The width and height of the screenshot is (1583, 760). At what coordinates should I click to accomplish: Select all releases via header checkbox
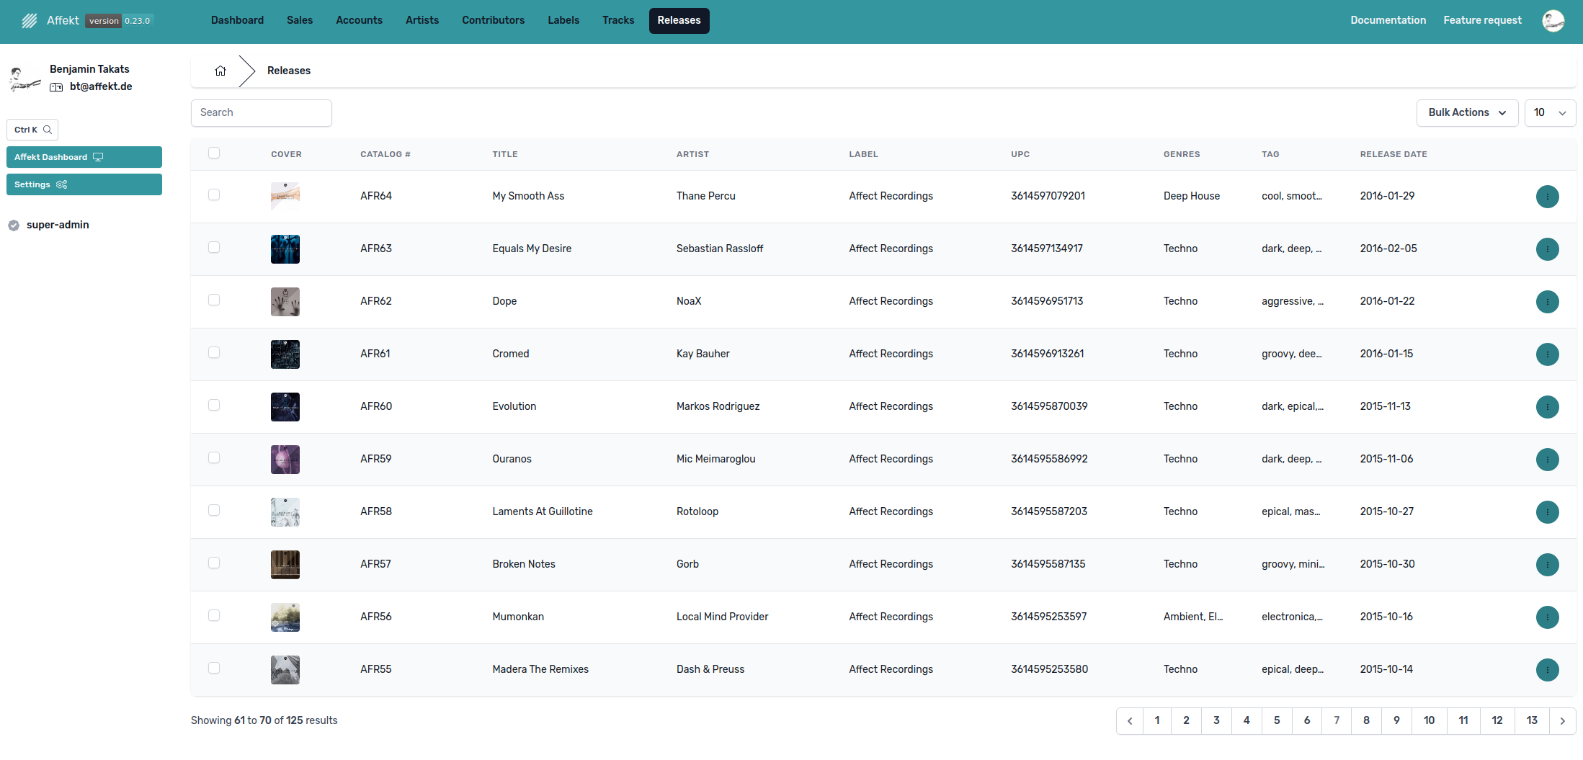pos(214,153)
